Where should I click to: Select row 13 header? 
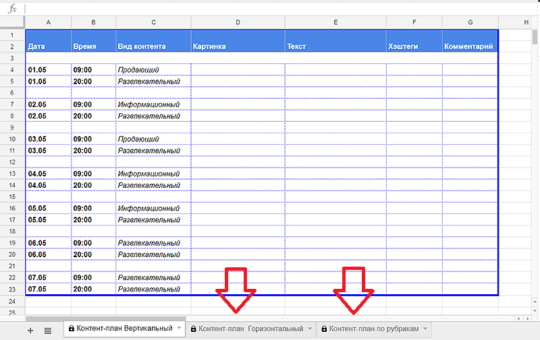(12, 174)
